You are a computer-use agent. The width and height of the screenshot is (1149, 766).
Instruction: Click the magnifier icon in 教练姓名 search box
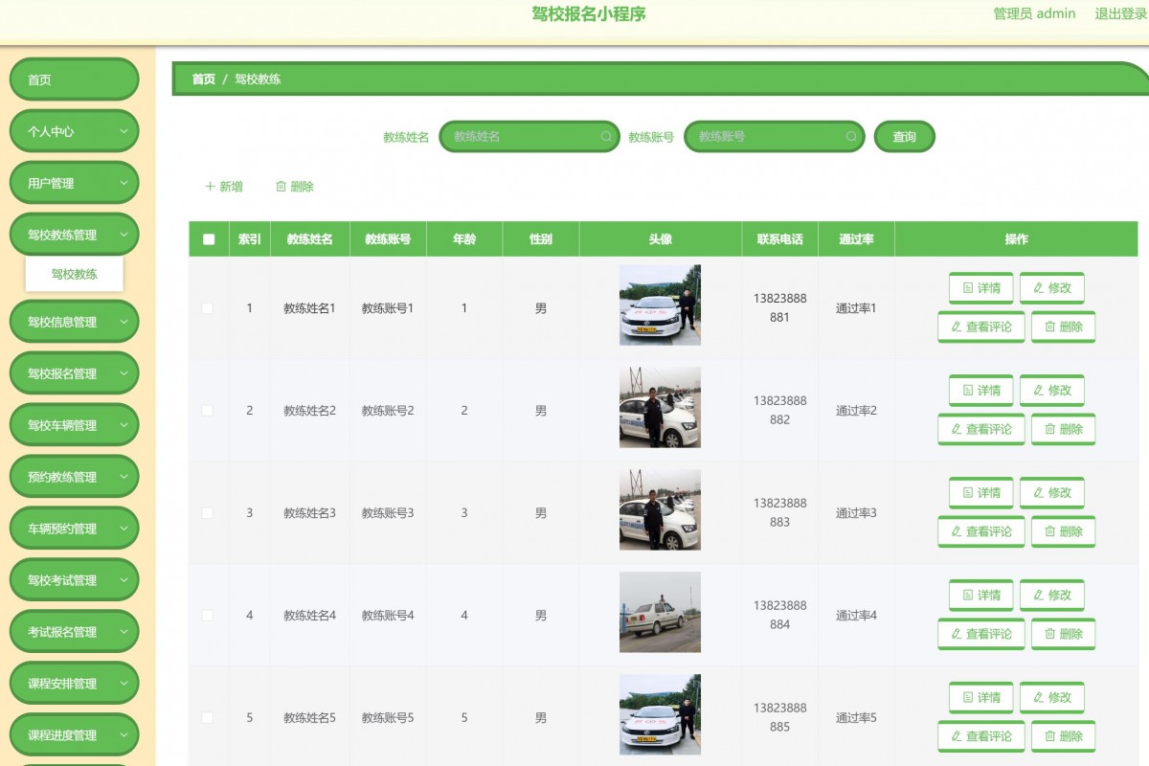click(605, 137)
